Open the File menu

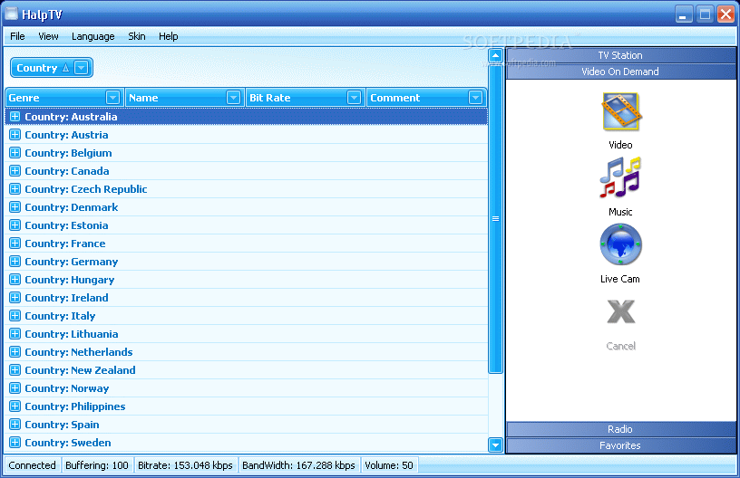17,36
